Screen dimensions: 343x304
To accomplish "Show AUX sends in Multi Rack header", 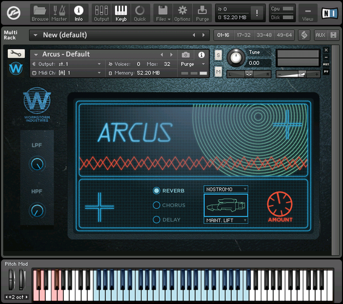I will coord(321,35).
